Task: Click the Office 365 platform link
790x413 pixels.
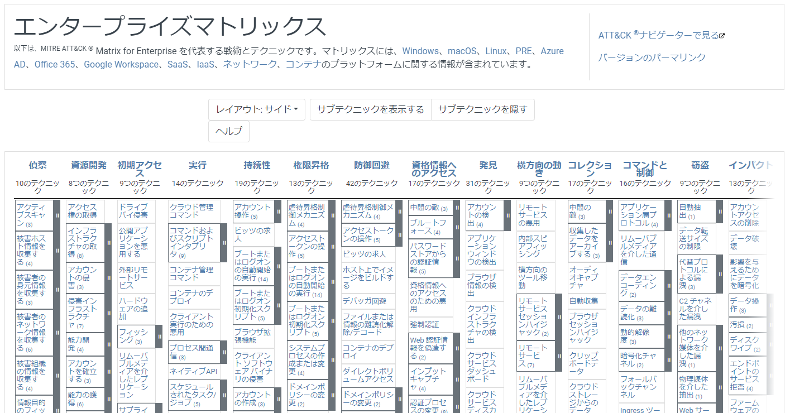Action: [x=55, y=64]
